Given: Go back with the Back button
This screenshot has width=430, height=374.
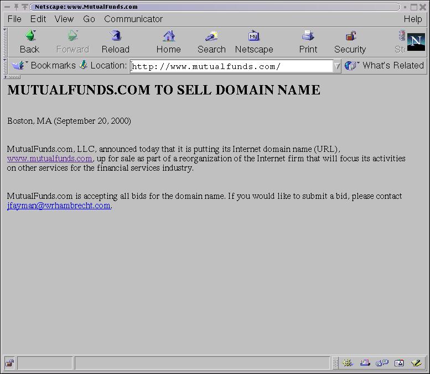Looking at the screenshot, I should 30,42.
